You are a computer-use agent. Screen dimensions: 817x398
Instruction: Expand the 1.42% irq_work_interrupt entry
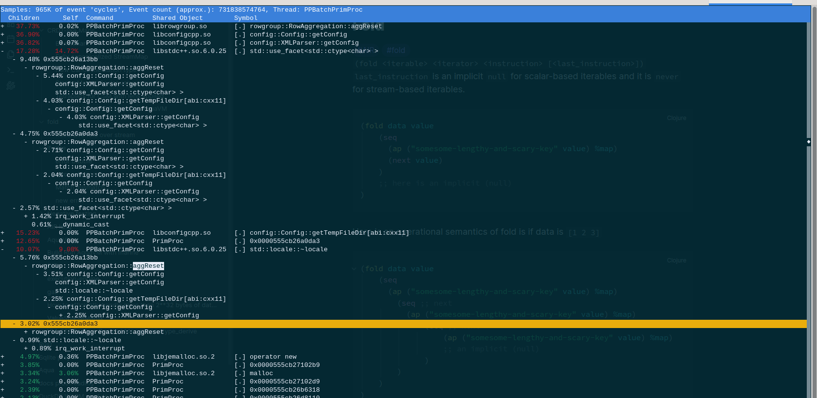click(26, 216)
